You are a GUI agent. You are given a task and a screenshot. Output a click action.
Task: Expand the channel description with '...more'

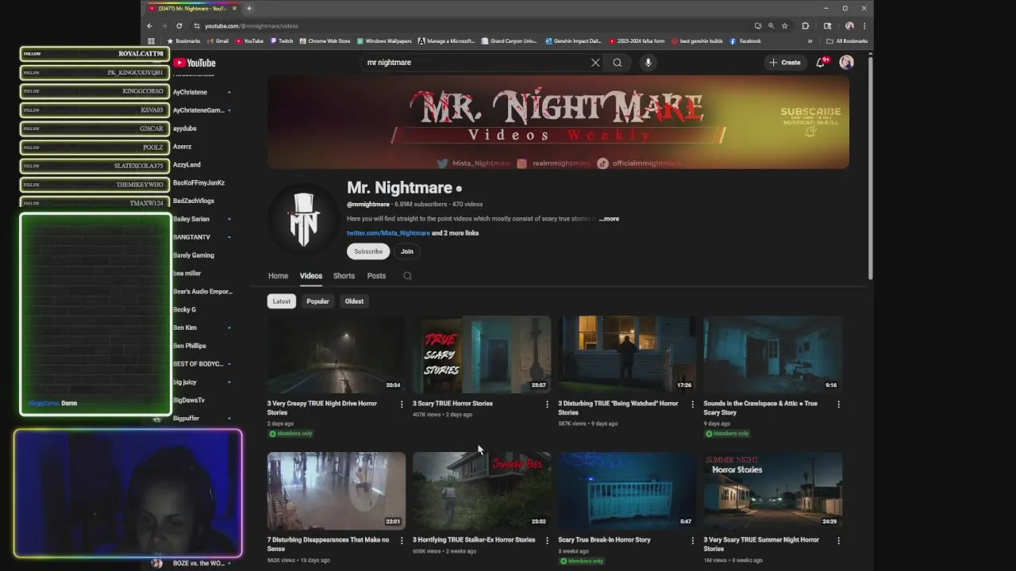click(609, 219)
